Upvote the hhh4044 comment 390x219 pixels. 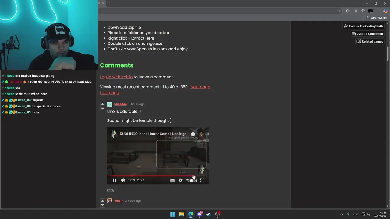click(102, 104)
